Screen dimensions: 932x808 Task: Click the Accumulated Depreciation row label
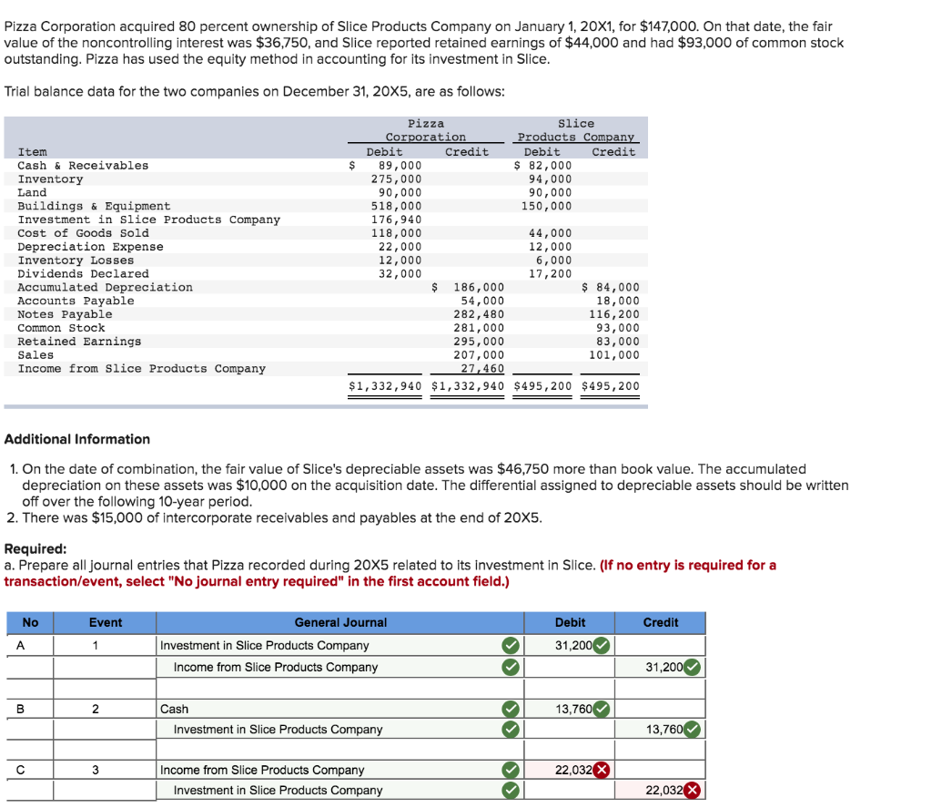tap(106, 287)
